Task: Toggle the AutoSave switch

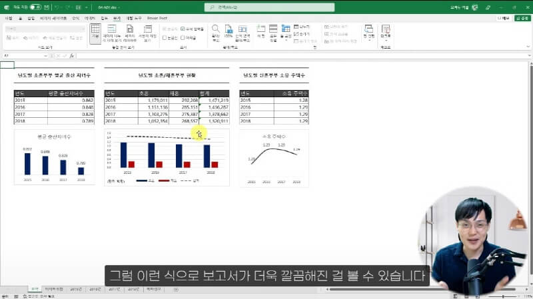Action: coord(35,7)
